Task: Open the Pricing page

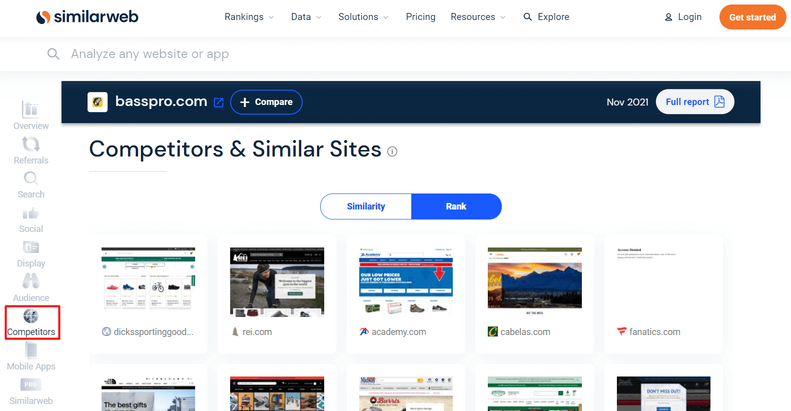Action: click(x=421, y=17)
